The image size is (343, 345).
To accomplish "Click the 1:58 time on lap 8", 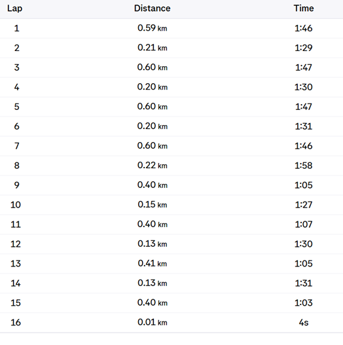I will (x=304, y=166).
